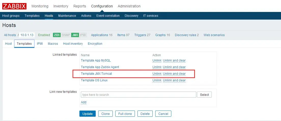Click the 10.0.1.13 host breadcrumb
This screenshot has height=121, width=281.
(x=27, y=35)
